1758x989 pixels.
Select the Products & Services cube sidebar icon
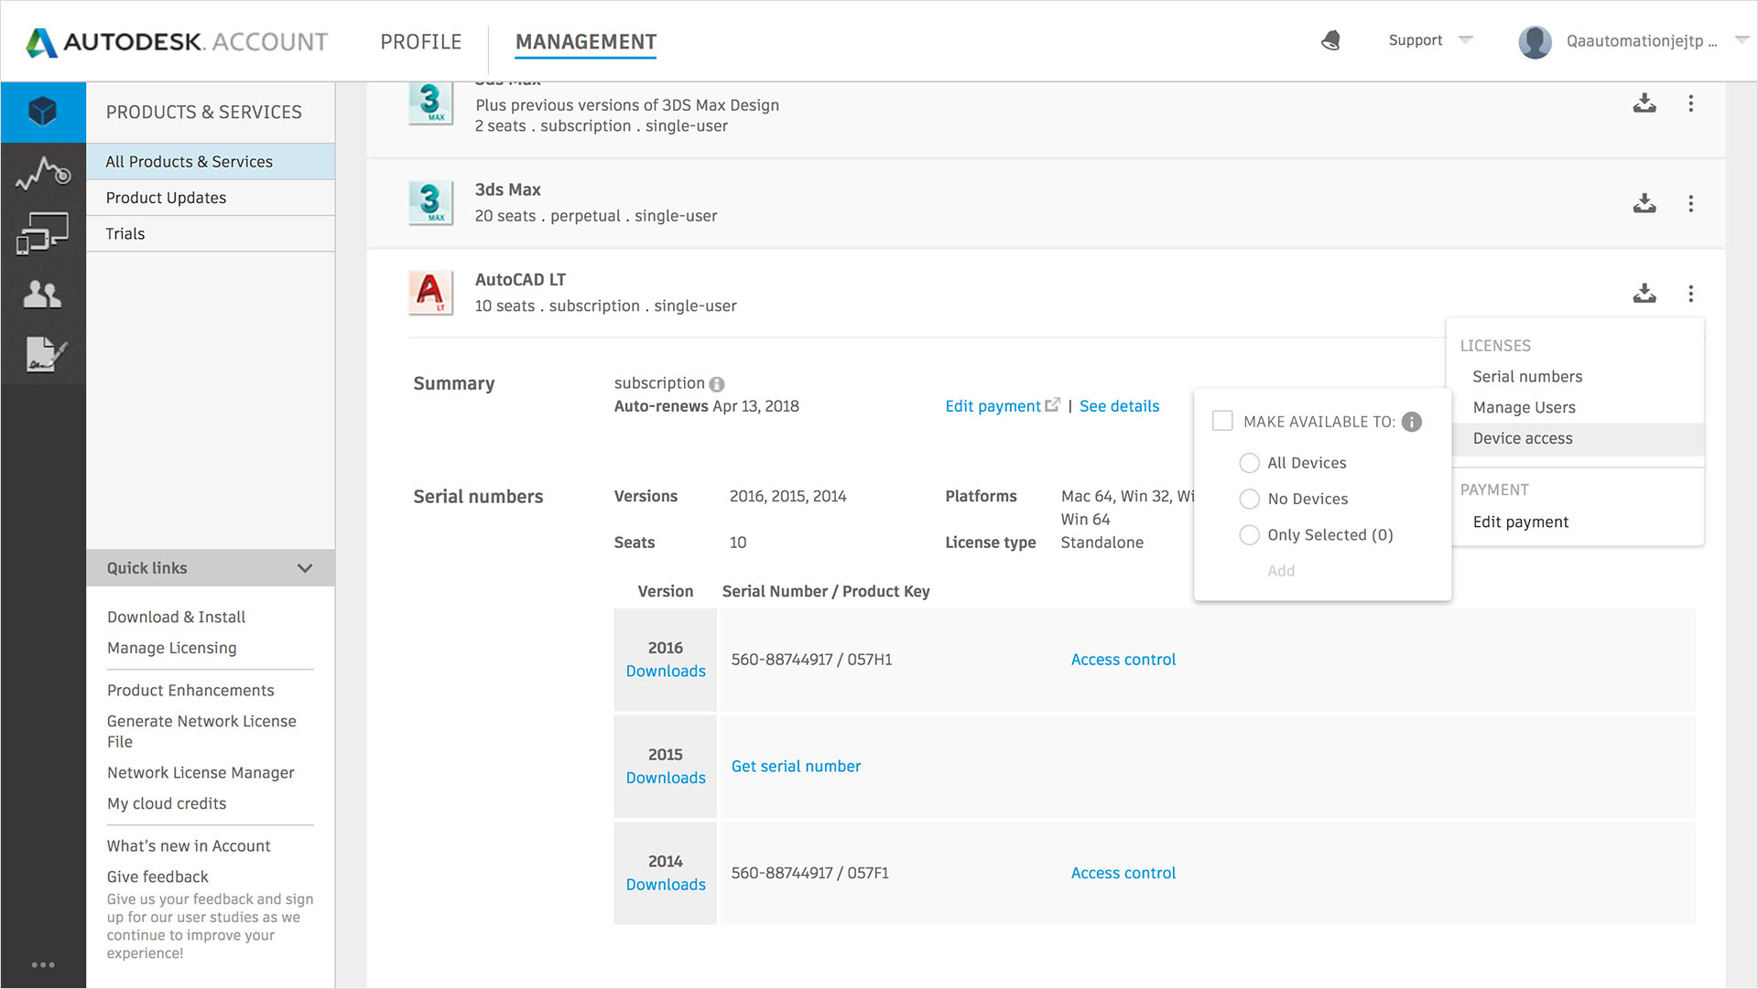[x=43, y=113]
